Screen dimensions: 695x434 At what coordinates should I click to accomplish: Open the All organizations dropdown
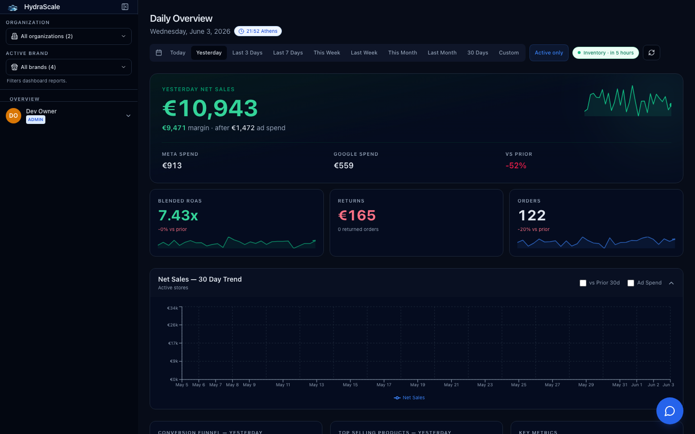69,36
